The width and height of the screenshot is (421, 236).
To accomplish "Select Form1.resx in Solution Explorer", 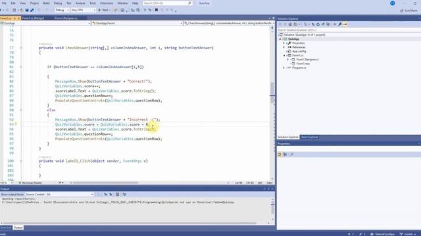I will click(x=303, y=64).
